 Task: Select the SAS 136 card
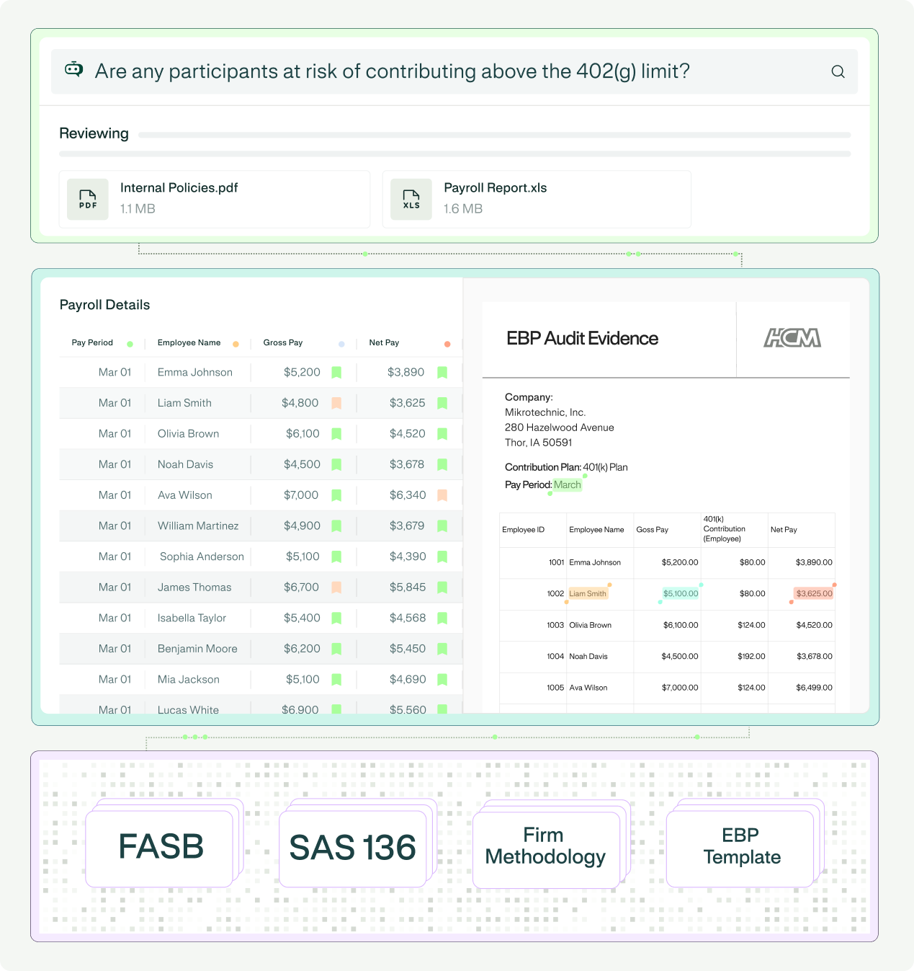pyautogui.click(x=353, y=848)
